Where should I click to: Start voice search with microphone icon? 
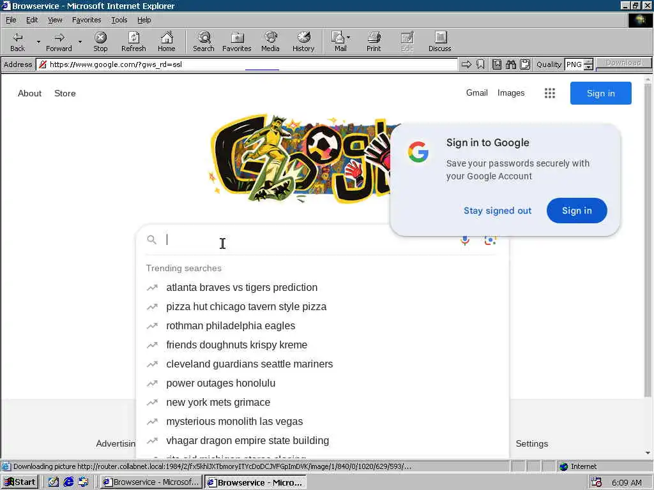465,241
